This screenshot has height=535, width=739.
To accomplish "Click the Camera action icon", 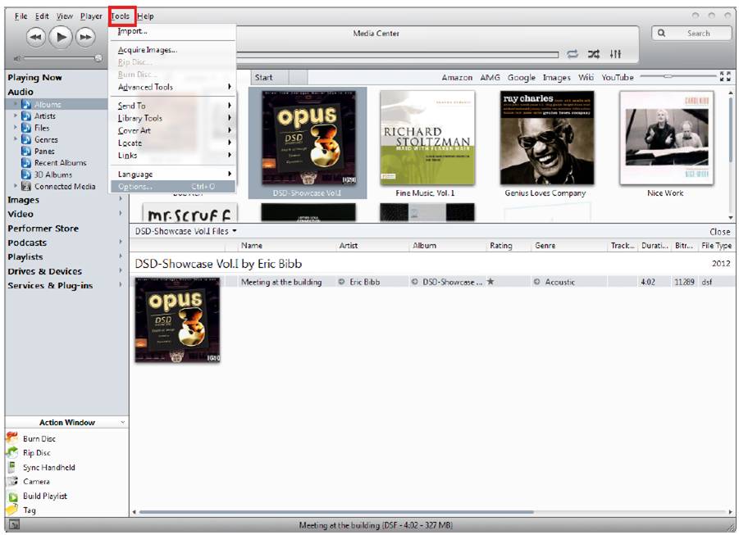I will tap(11, 481).
